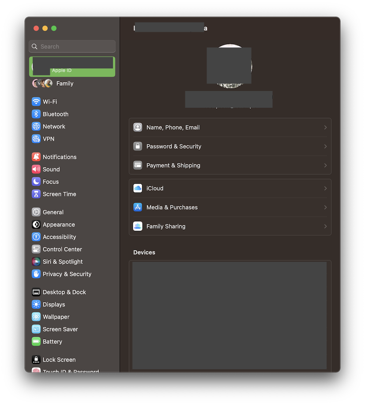
Task: Open the Displays label in sidebar
Action: (x=54, y=305)
